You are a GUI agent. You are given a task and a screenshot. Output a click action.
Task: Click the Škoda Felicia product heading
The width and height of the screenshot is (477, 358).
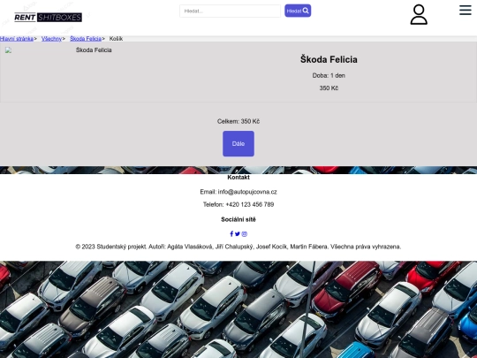[x=329, y=59]
